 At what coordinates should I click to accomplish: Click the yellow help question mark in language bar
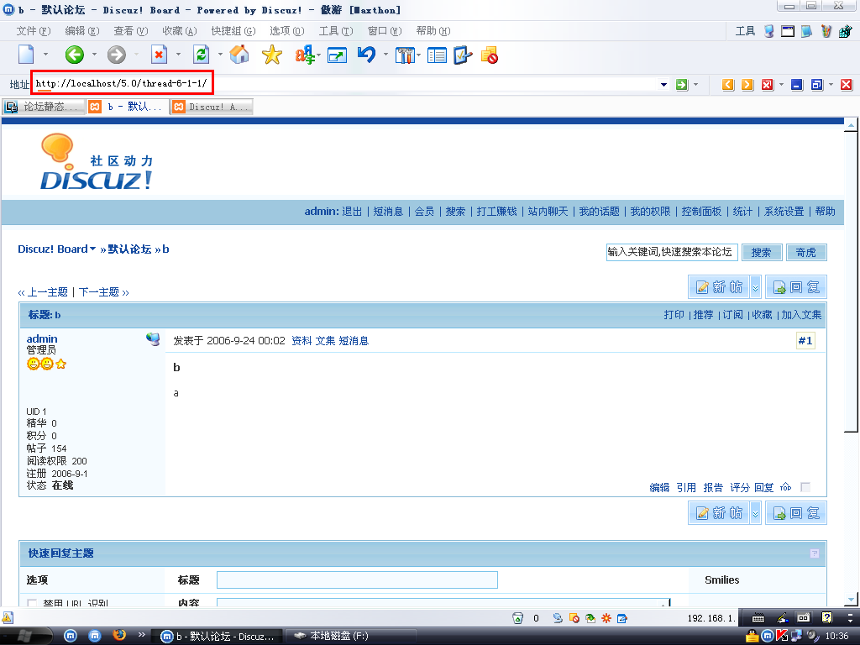[x=826, y=617]
